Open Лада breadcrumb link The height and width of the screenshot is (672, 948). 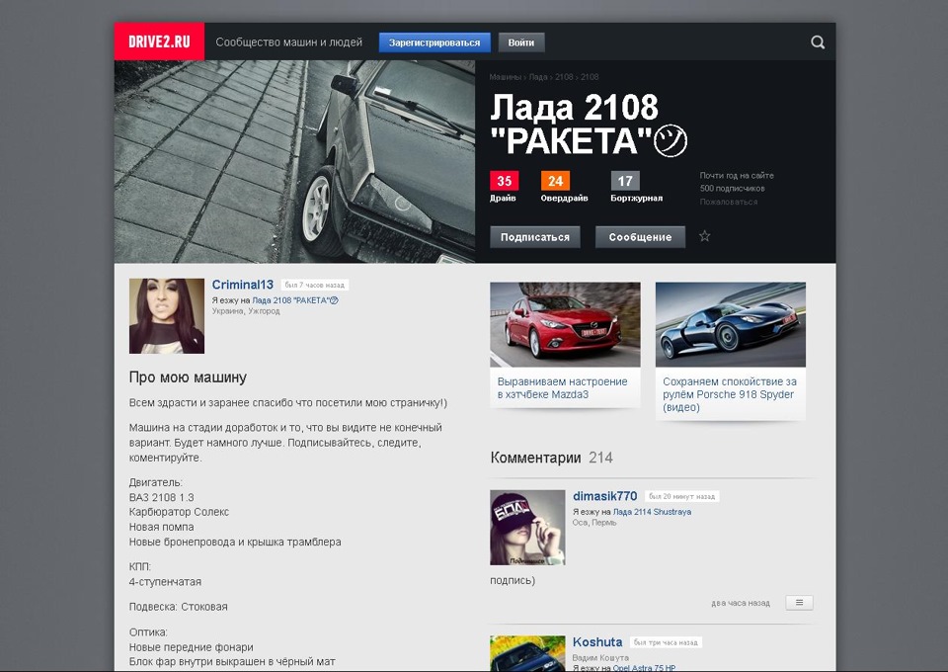(538, 77)
